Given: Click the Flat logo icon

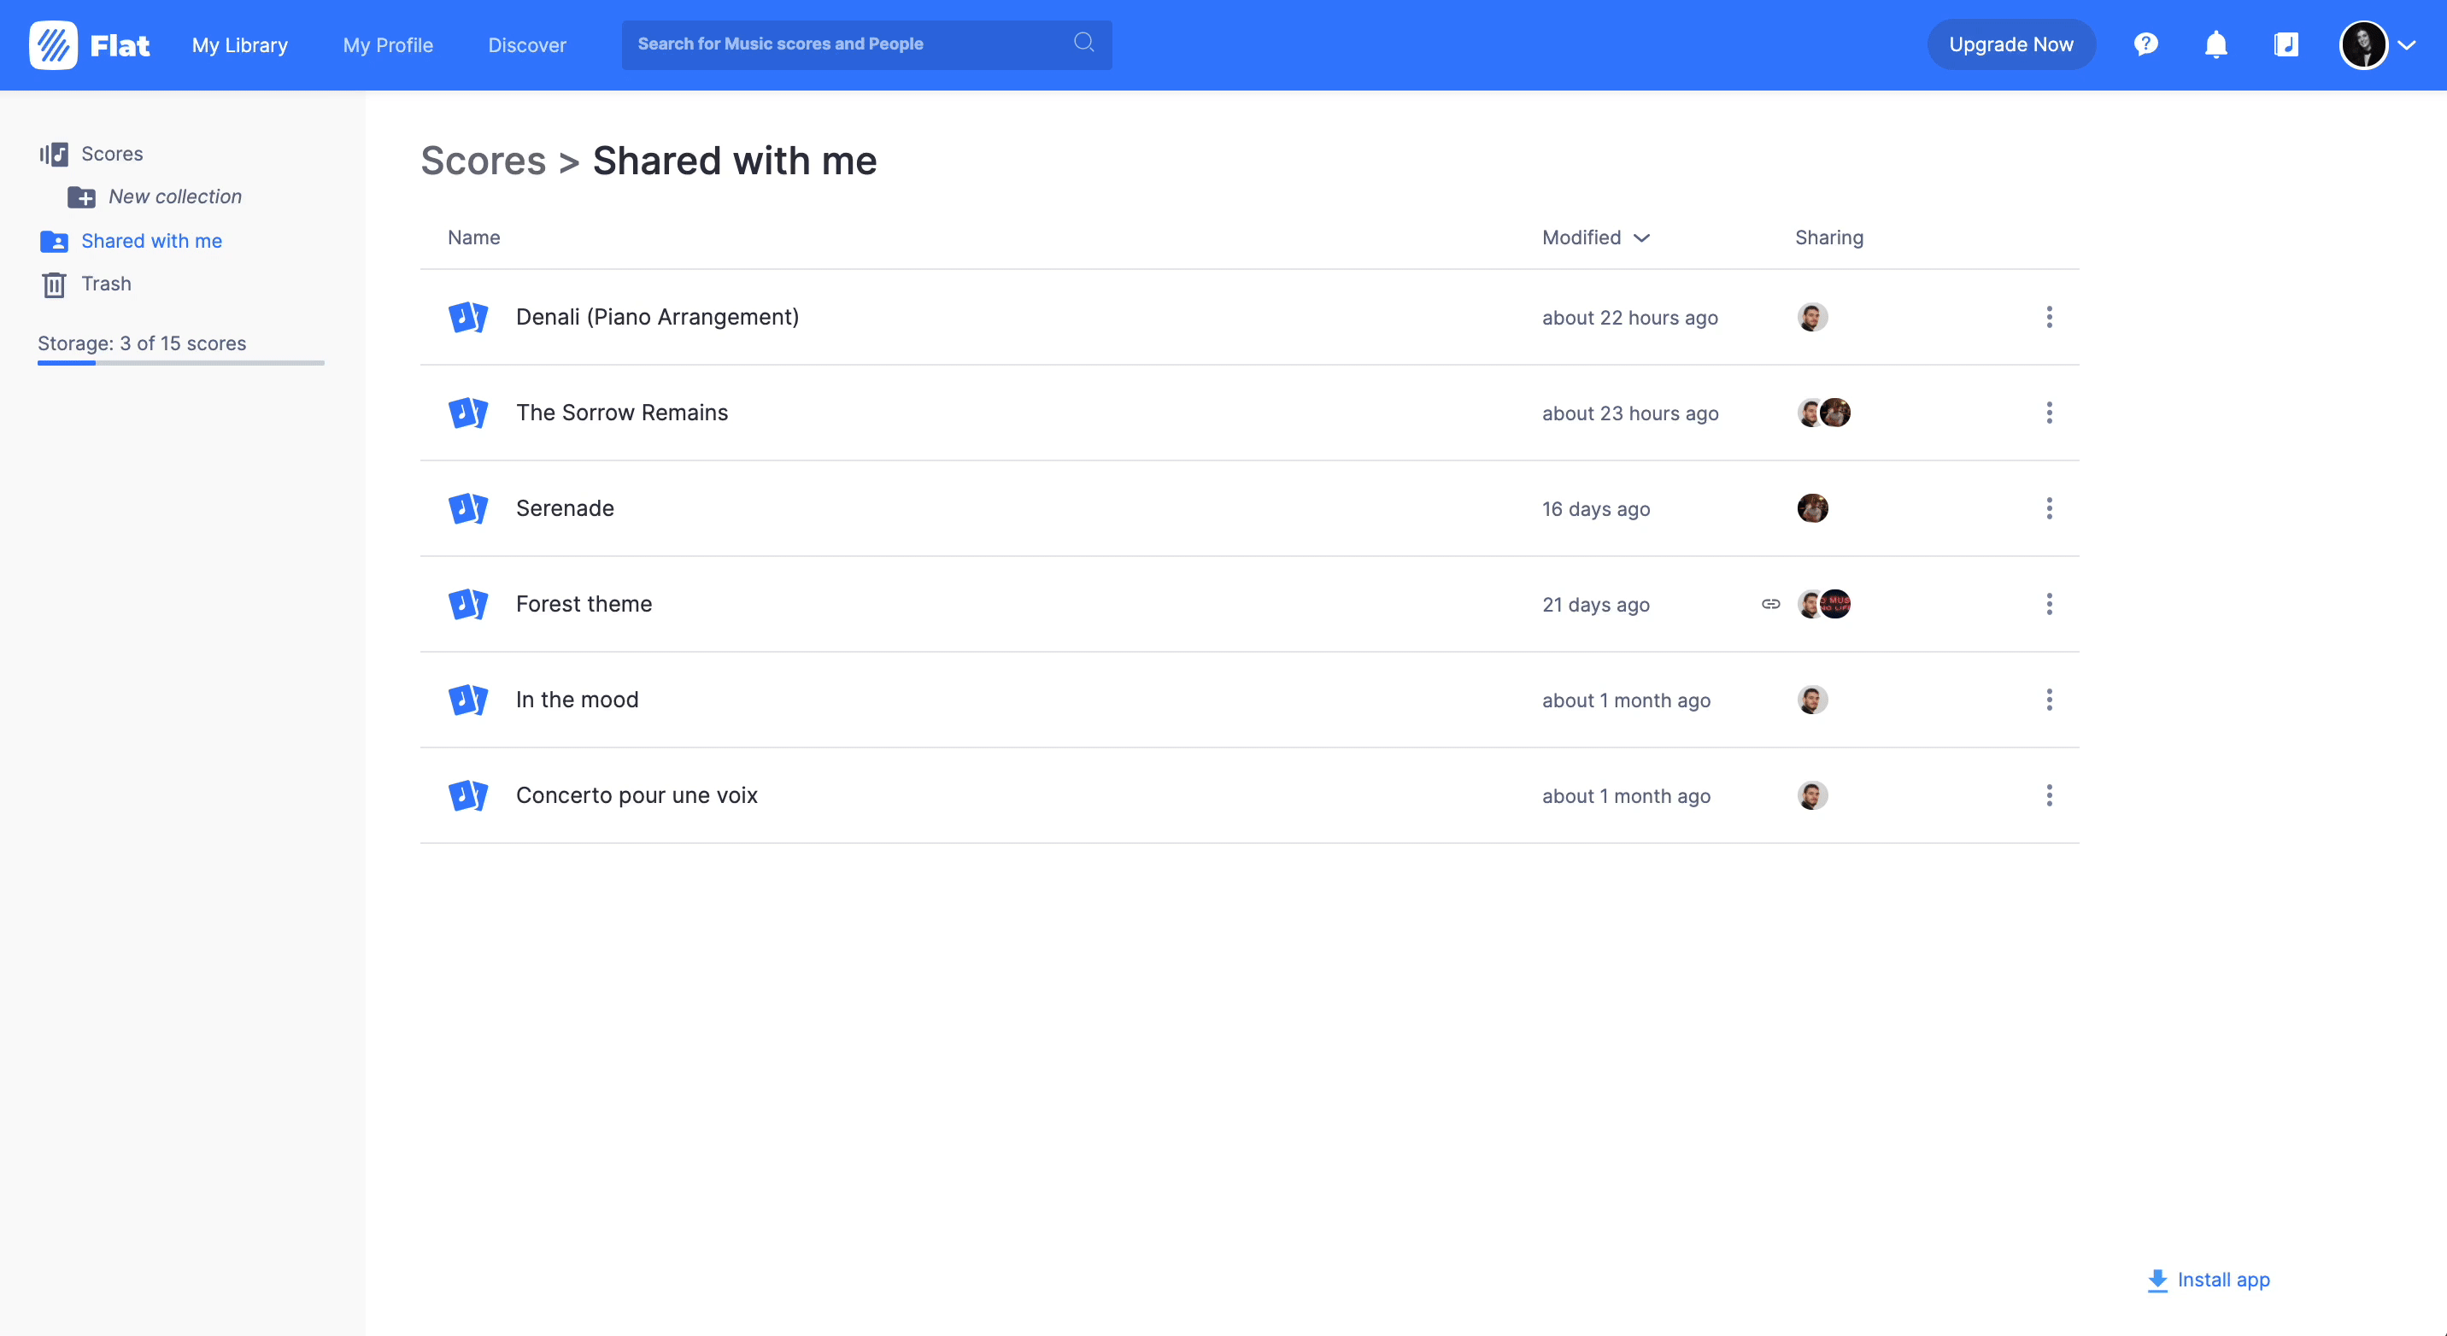Looking at the screenshot, I should tap(53, 44).
